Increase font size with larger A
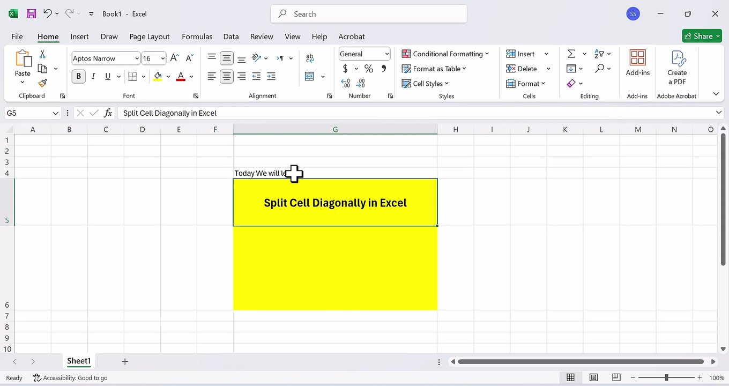This screenshot has width=729, height=386. pyautogui.click(x=174, y=58)
